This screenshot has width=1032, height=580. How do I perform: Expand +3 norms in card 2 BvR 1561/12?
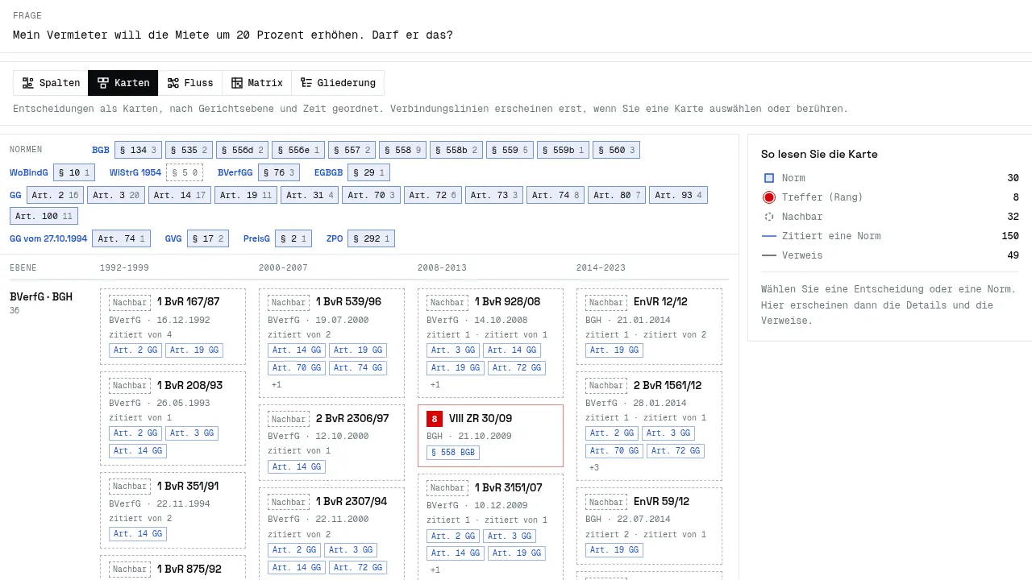click(x=594, y=468)
